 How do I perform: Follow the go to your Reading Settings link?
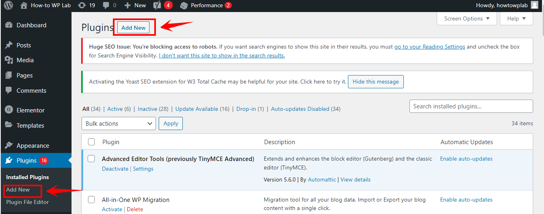pyautogui.click(x=429, y=47)
